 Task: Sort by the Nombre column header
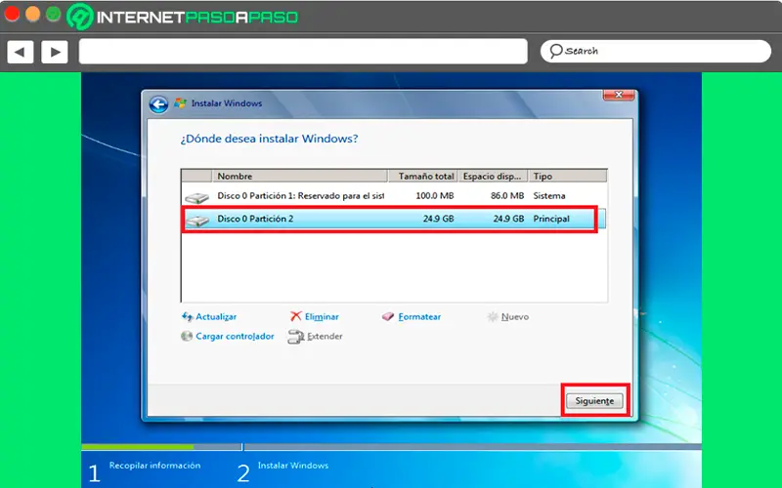click(300, 176)
